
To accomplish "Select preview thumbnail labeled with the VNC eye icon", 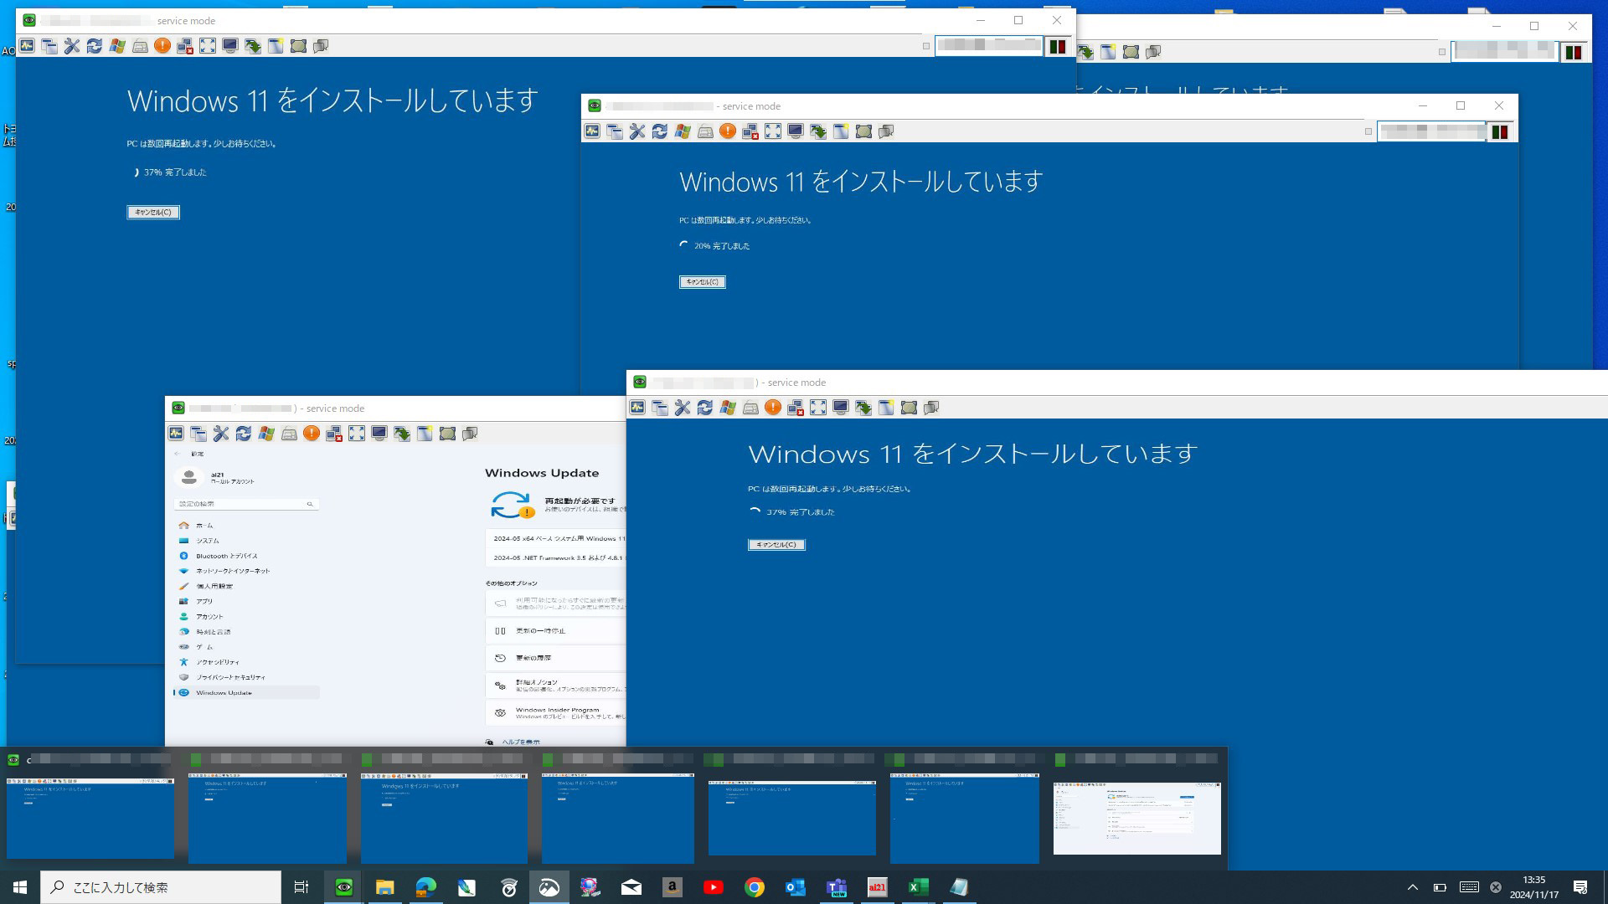I will [x=90, y=818].
